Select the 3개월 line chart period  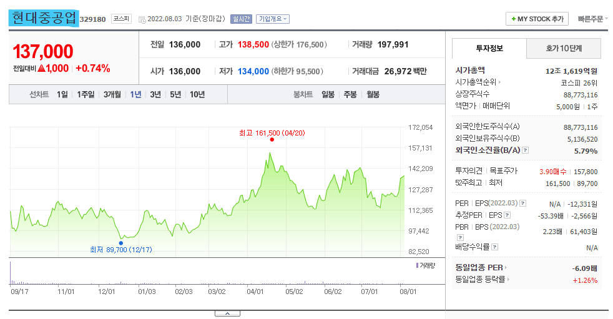(x=112, y=95)
